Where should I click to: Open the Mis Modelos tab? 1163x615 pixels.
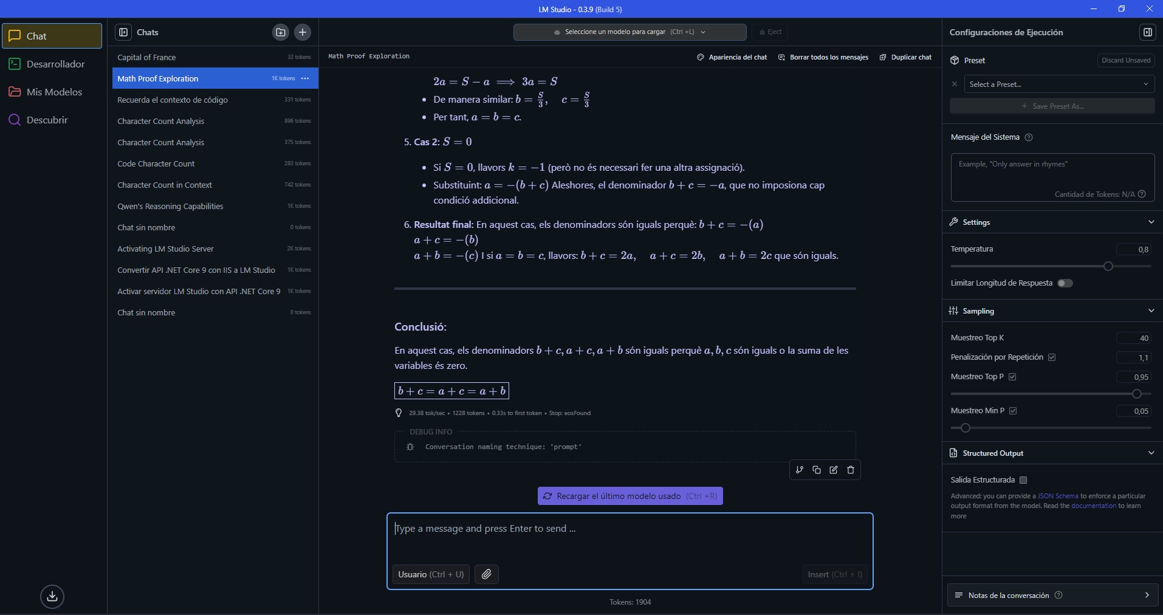[53, 92]
